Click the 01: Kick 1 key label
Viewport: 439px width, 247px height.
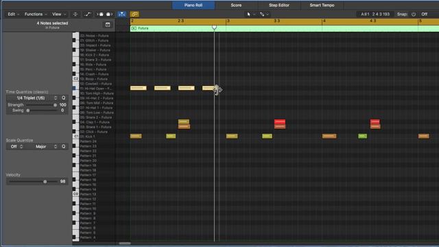[88, 137]
